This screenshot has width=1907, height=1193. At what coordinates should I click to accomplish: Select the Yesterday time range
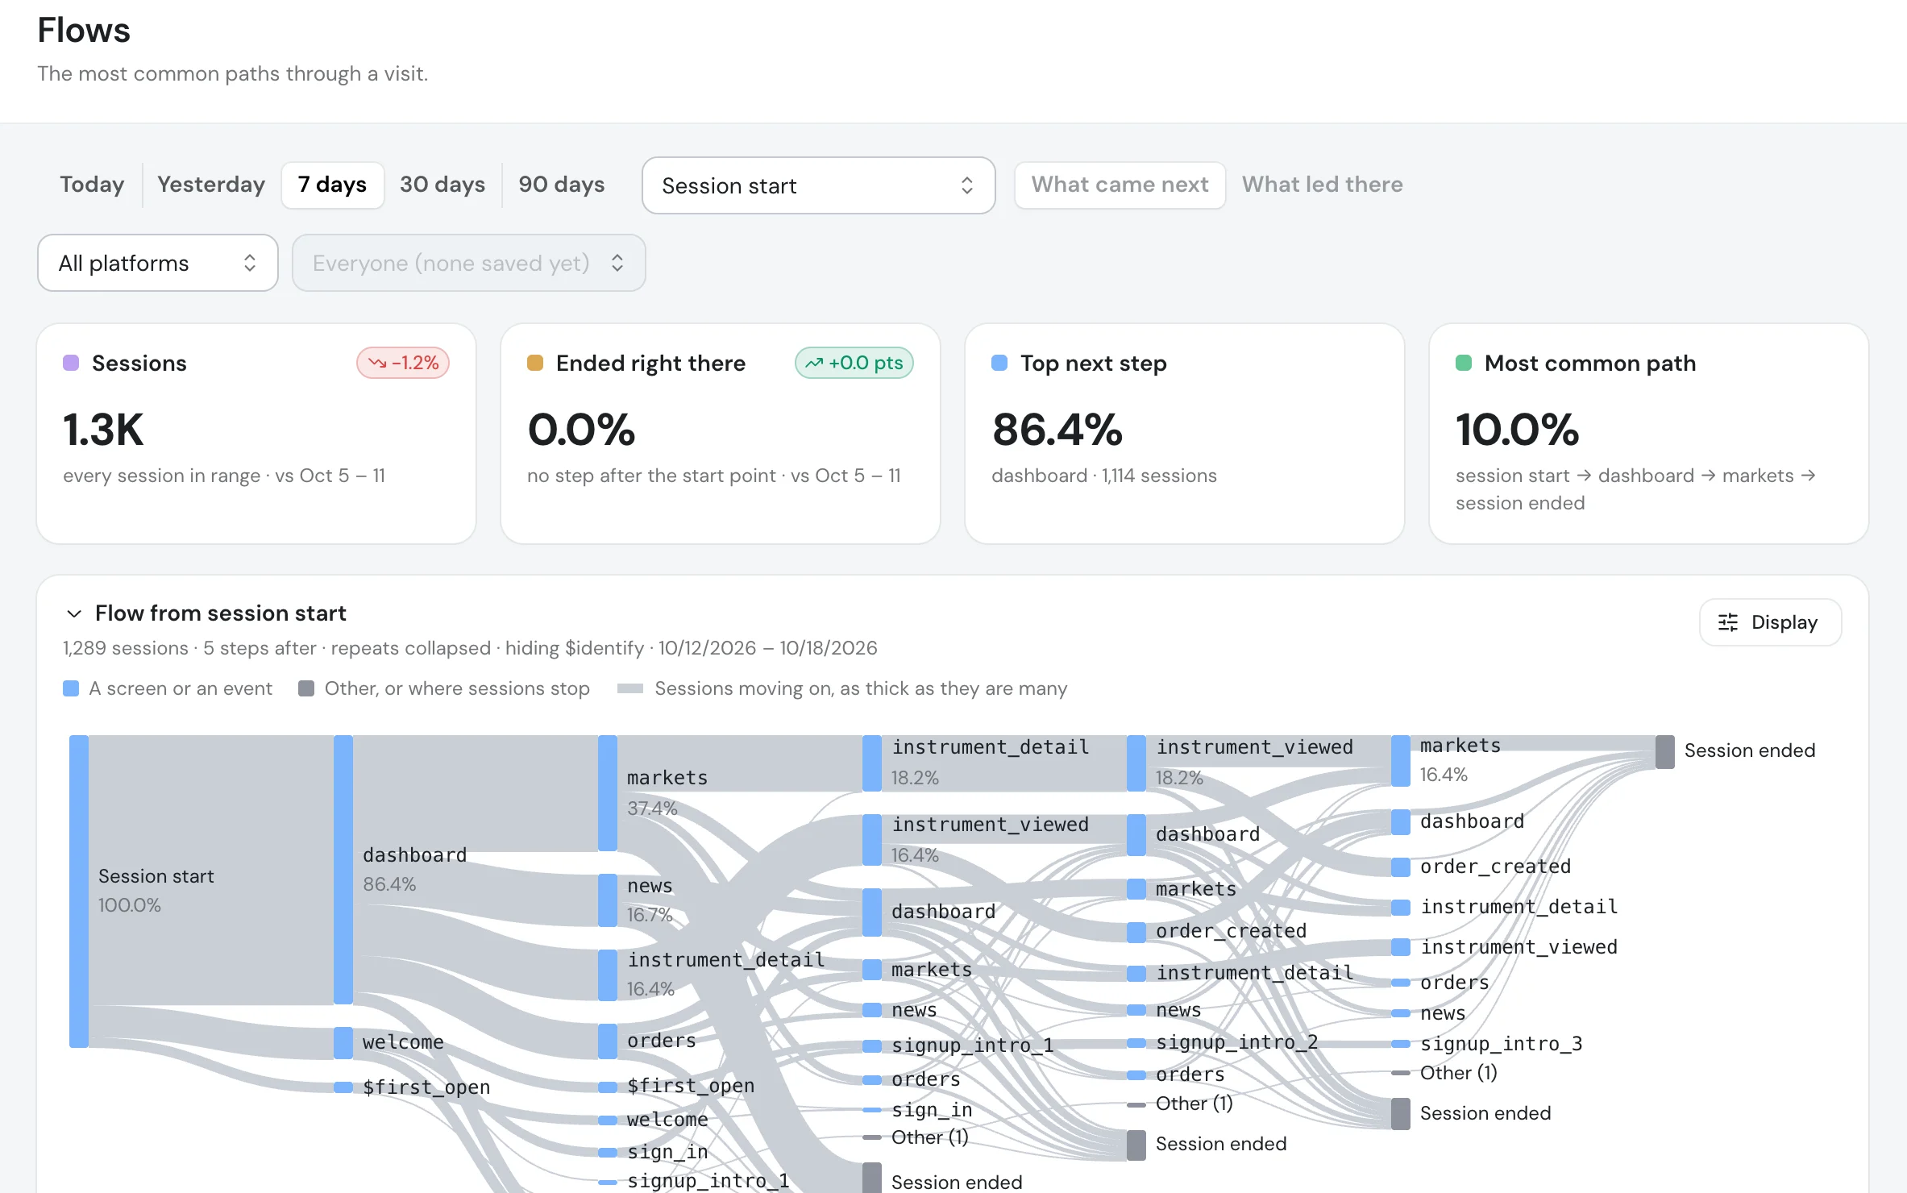(211, 185)
